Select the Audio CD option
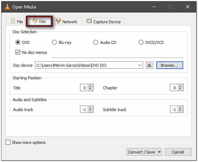The width and height of the screenshot is (198, 162). tap(96, 42)
